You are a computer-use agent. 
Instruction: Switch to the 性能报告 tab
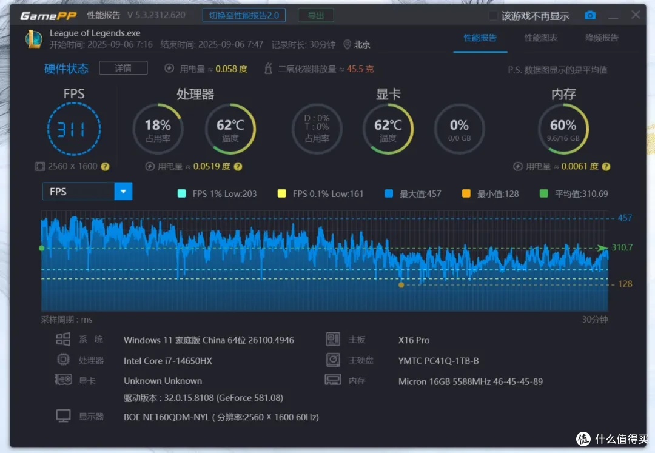[x=480, y=38]
